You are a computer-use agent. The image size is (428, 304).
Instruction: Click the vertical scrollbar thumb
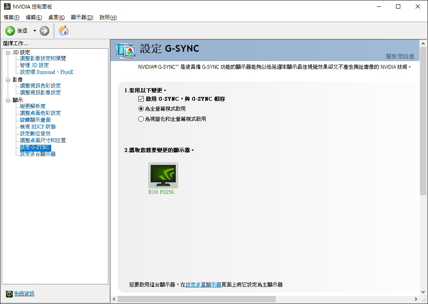click(x=423, y=121)
